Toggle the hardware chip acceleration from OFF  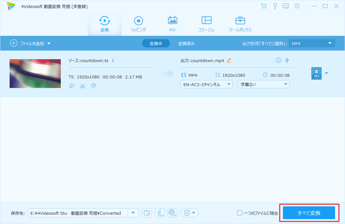coord(172,213)
